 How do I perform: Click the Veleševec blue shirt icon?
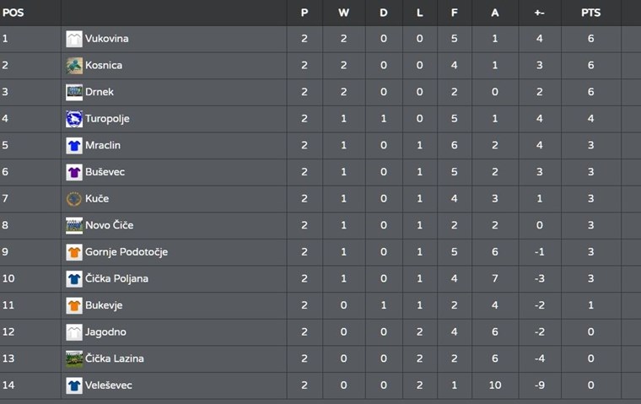click(x=74, y=385)
